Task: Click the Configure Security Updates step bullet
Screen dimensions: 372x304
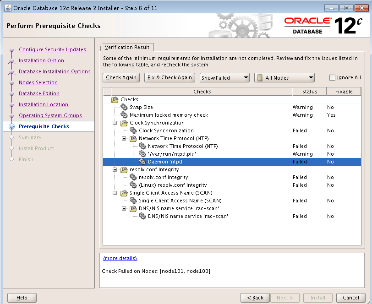Action: click(11, 50)
